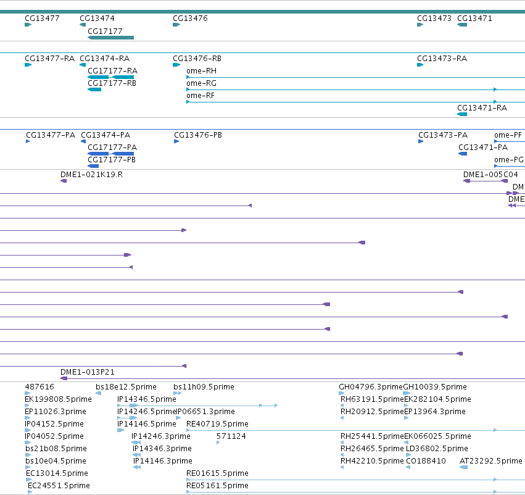The image size is (525, 495).
Task: Select the "EP11026.3prime" EST label
Action: [x=56, y=412]
